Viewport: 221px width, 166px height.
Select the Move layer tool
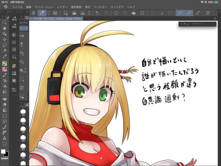coord(5,39)
